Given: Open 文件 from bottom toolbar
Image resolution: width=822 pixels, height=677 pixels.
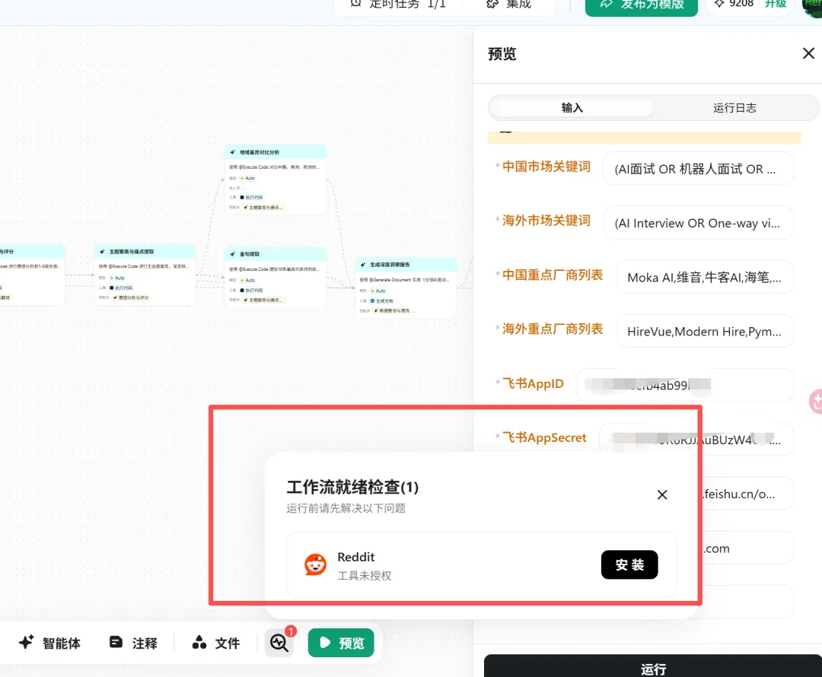Looking at the screenshot, I should 216,643.
